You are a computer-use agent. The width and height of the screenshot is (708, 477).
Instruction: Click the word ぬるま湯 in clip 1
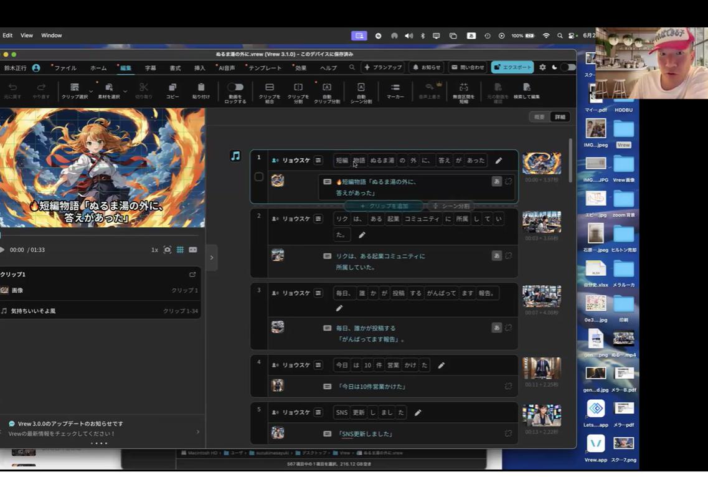click(x=382, y=161)
